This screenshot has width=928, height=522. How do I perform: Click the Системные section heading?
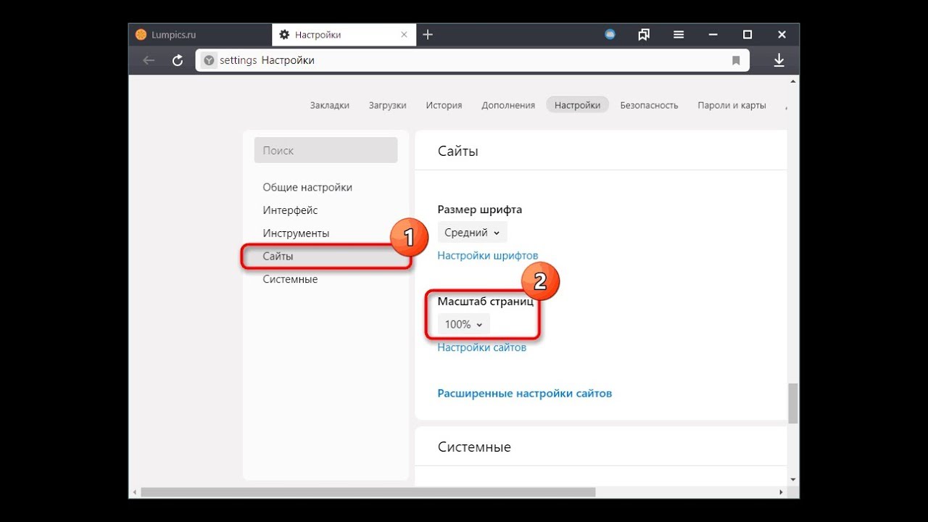474,447
